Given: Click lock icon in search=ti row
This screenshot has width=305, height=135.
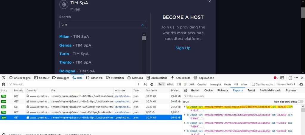Looking at the screenshot, I should tap(28, 96).
